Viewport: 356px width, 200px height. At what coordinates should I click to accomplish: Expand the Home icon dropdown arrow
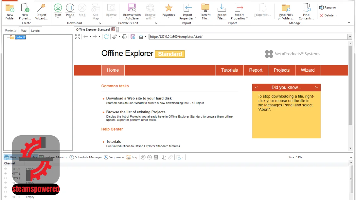145,37
